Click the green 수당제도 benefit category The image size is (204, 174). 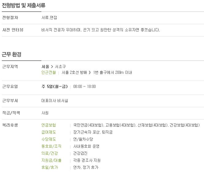coord(48,139)
